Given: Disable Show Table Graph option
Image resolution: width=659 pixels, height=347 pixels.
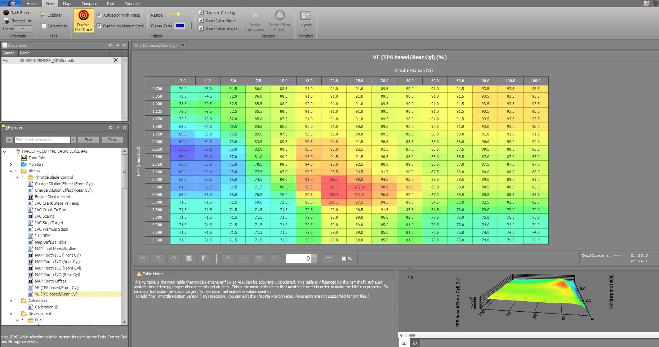Looking at the screenshot, I should (201, 28).
